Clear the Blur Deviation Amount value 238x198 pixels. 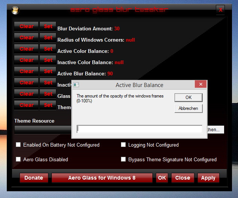click(26, 26)
